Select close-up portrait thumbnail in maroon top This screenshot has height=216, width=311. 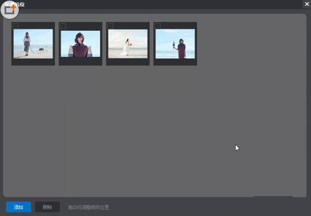tap(80, 44)
